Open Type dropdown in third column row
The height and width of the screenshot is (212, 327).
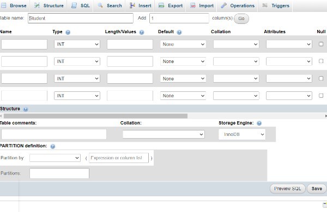[x=77, y=78]
